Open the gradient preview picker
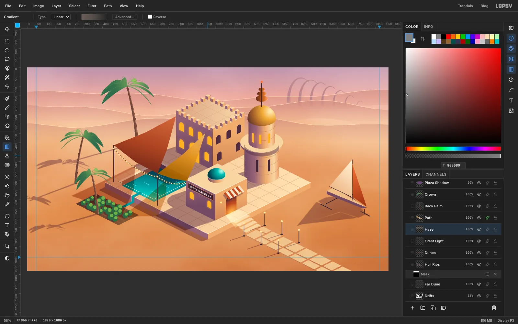 94,17
